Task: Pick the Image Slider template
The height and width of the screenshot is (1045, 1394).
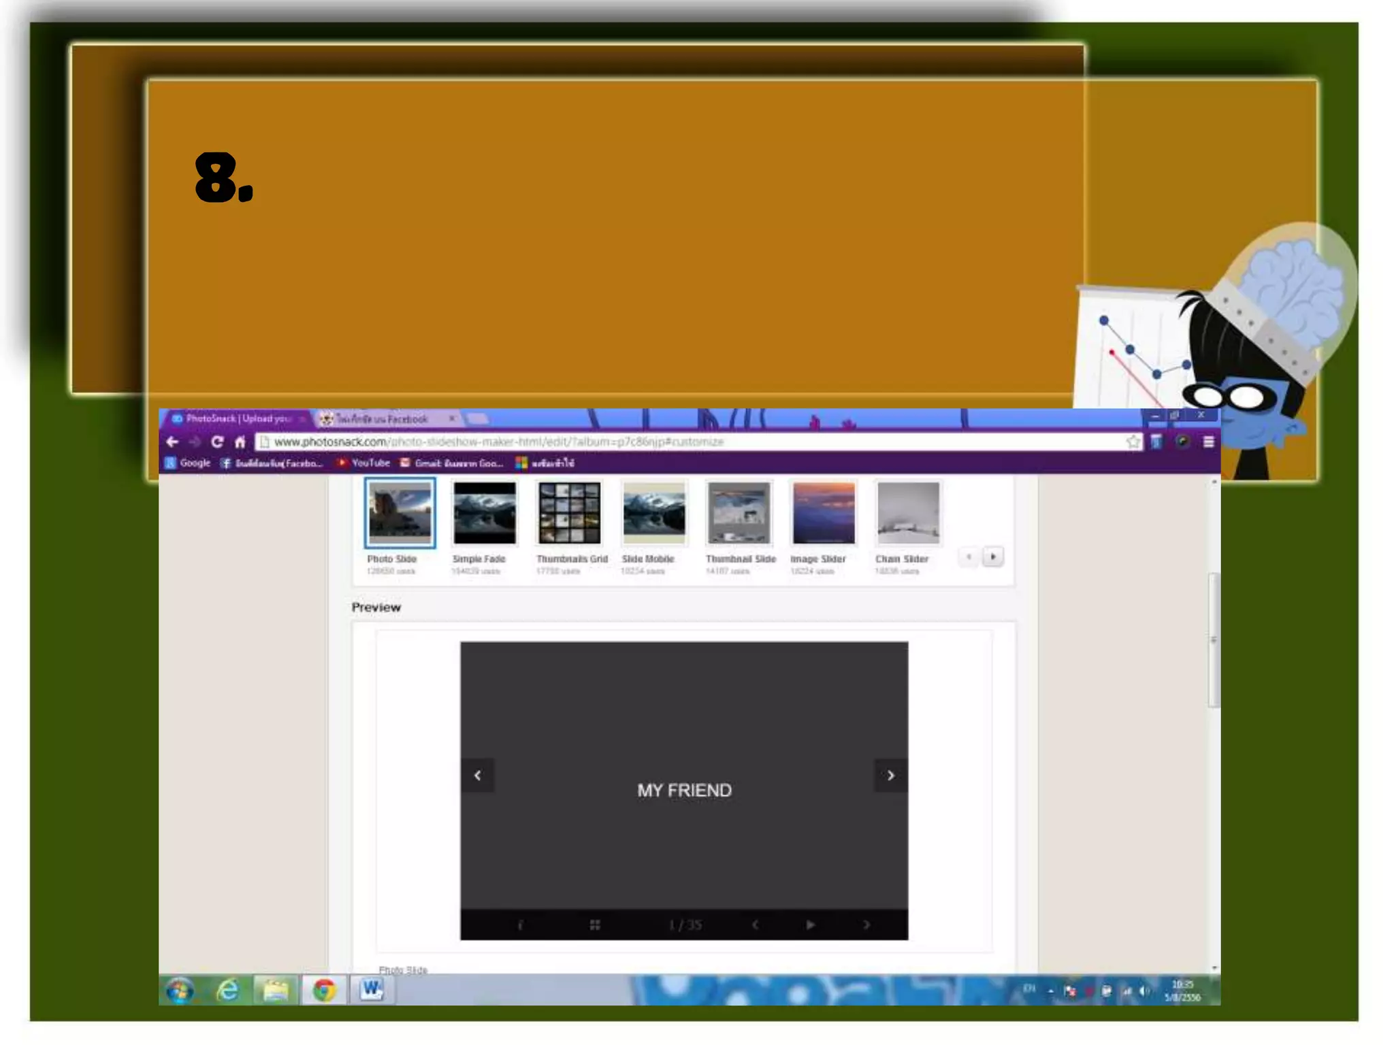Action: tap(823, 513)
